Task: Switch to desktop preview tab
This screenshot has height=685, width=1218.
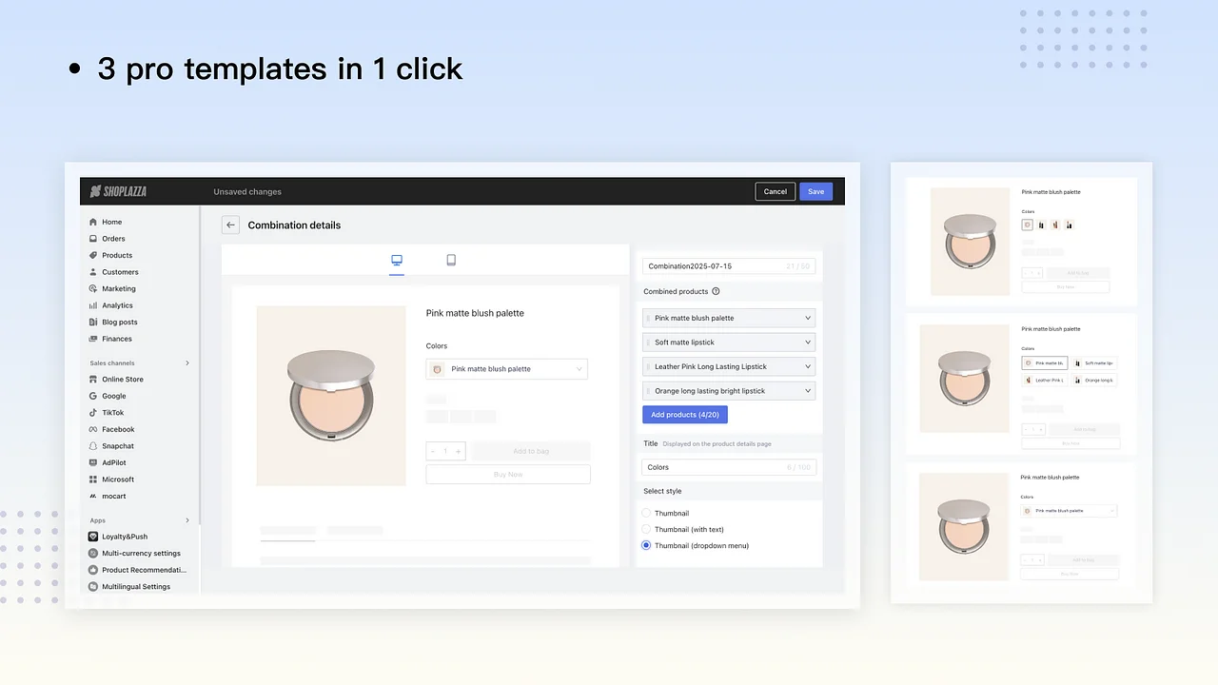Action: (x=397, y=260)
